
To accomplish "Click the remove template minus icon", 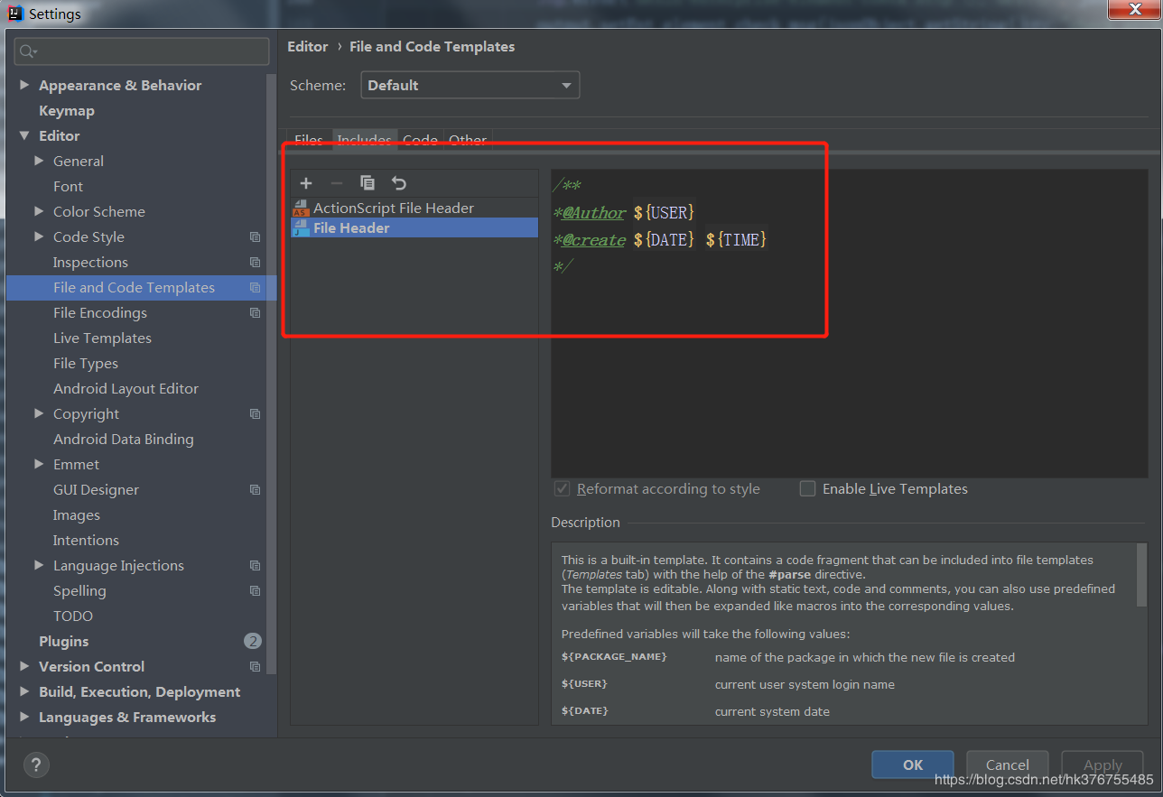I will pyautogui.click(x=337, y=183).
